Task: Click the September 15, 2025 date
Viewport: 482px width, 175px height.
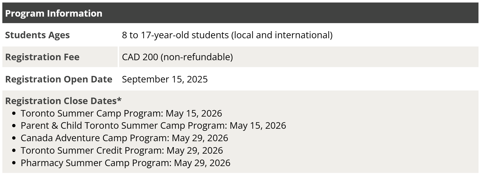Action: (165, 79)
